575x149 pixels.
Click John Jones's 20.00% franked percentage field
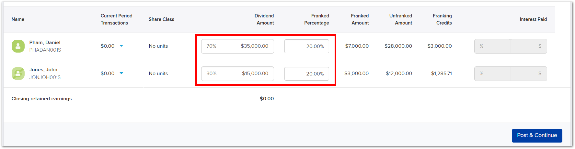[307, 74]
